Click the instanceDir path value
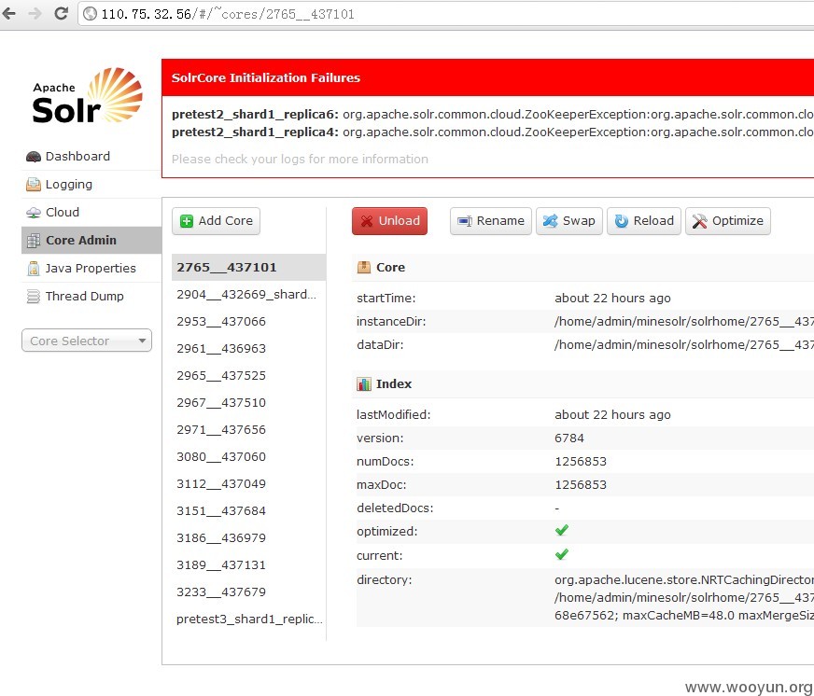 pyautogui.click(x=684, y=321)
